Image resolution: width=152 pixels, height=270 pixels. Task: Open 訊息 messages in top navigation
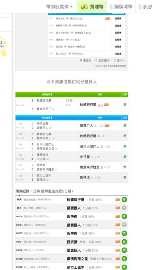[x=145, y=7]
